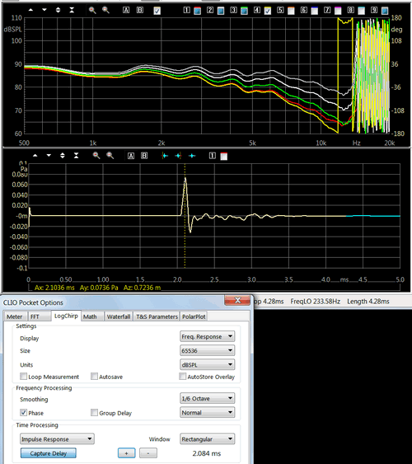Click the Capture Delay button

(49, 453)
